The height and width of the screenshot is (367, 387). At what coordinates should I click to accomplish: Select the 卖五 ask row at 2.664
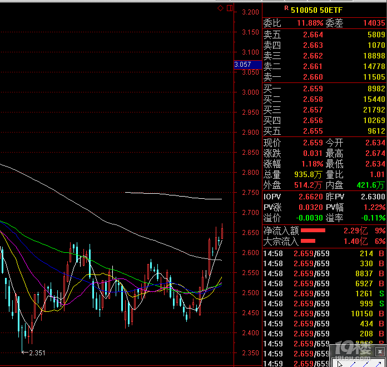tap(324, 35)
